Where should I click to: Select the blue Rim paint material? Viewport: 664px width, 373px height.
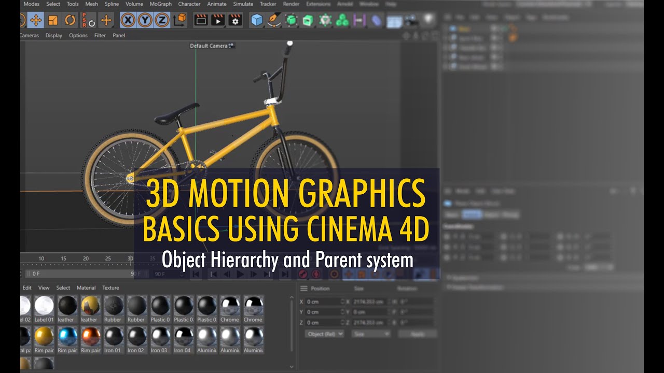pos(67,340)
